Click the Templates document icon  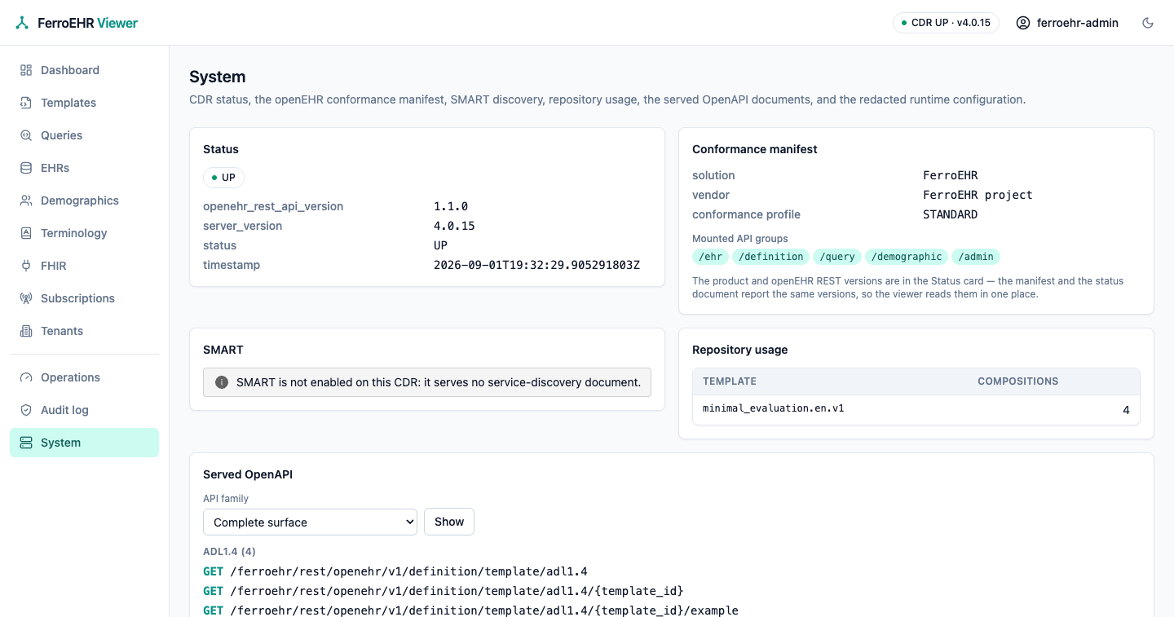click(x=26, y=103)
